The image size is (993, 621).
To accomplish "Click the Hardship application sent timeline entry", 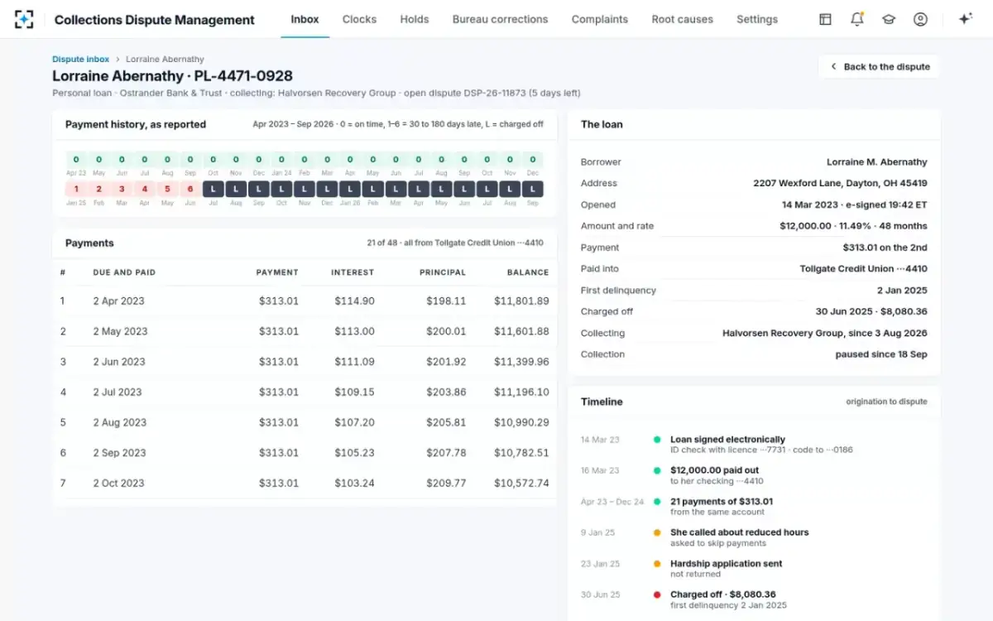I will [726, 569].
